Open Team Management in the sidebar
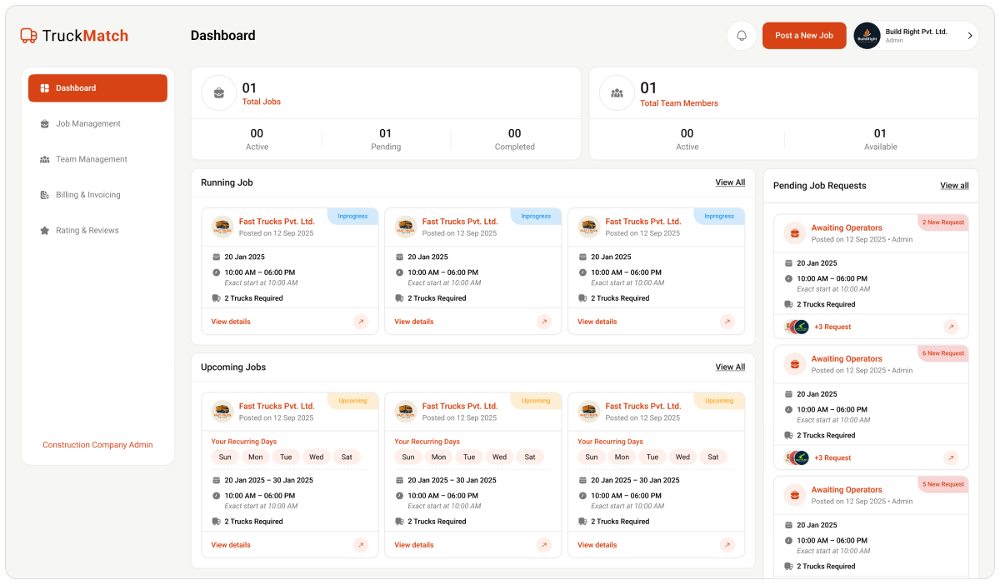This screenshot has width=1000, height=585. [x=97, y=159]
